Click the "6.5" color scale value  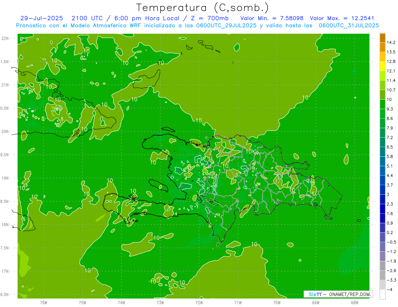tap(390, 147)
